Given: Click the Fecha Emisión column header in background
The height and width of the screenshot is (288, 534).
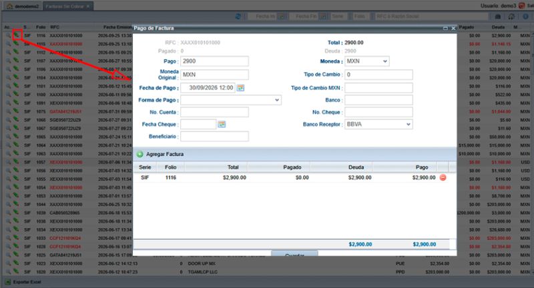Looking at the screenshot, I should point(117,27).
